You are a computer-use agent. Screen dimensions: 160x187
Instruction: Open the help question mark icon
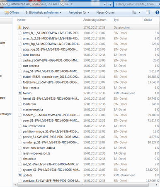coord(157,12)
